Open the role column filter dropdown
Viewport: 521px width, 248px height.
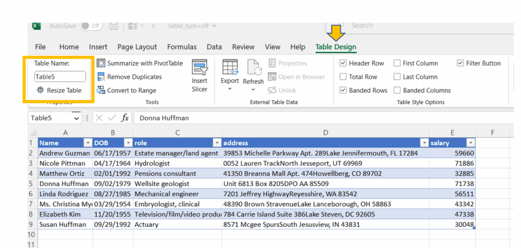(217, 143)
